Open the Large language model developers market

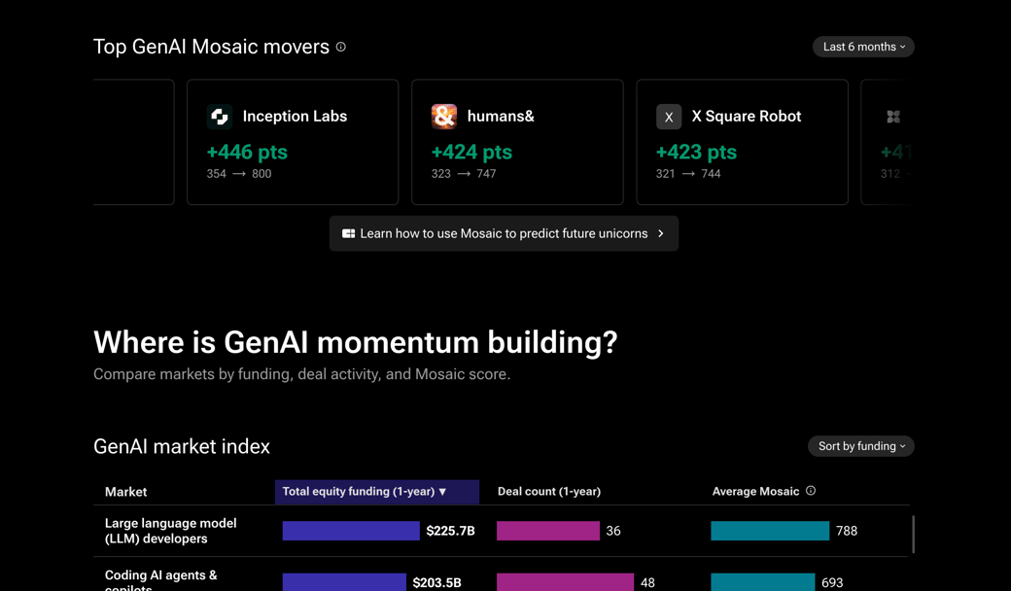[170, 531]
